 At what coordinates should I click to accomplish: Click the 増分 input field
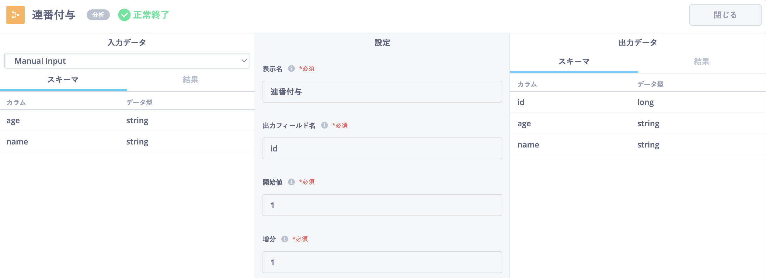382,262
